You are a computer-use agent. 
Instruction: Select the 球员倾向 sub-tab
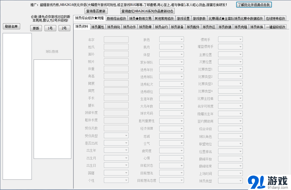tap(114, 27)
